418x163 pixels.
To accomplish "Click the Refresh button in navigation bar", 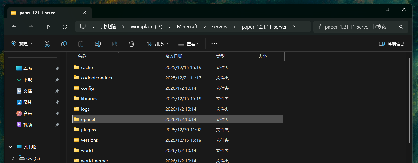I will (65, 27).
